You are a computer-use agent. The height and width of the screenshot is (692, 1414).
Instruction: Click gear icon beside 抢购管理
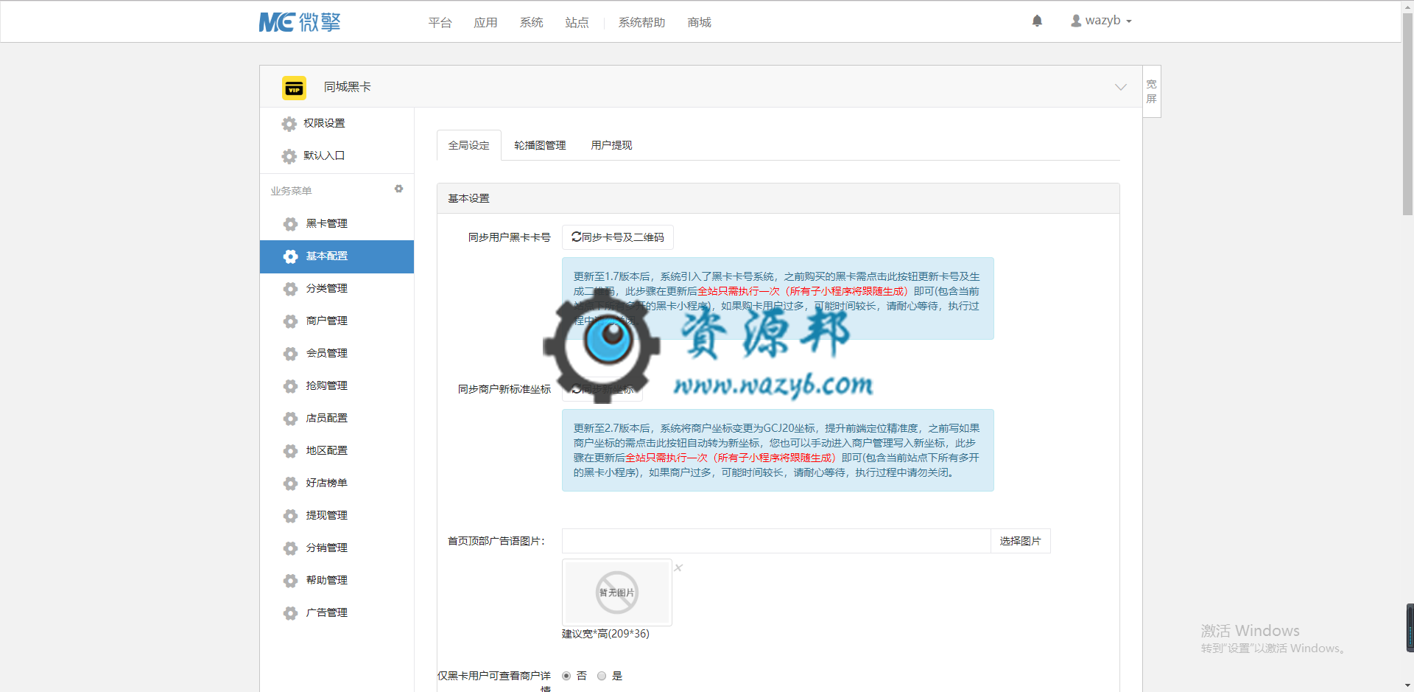[x=291, y=386]
